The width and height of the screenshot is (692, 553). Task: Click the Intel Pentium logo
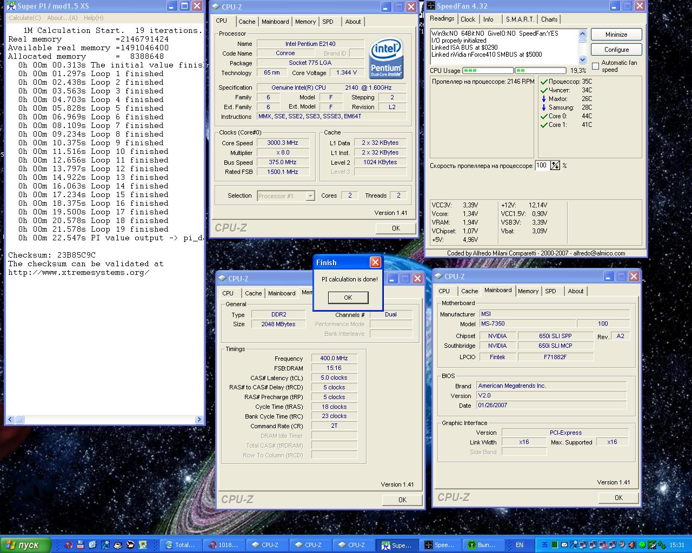coord(387,58)
